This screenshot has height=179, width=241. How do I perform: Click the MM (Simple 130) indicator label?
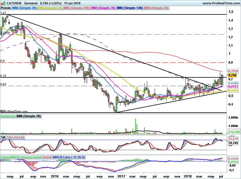[130, 8]
